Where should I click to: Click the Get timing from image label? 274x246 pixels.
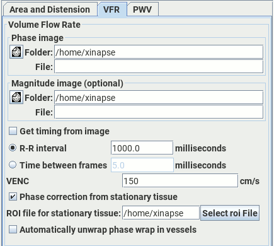tap(64, 131)
